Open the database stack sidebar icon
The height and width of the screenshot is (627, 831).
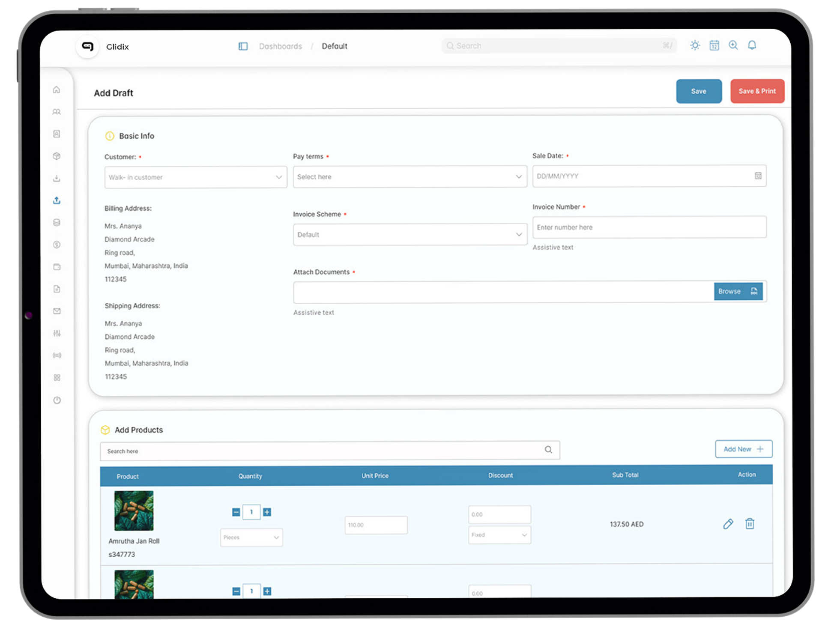57,222
